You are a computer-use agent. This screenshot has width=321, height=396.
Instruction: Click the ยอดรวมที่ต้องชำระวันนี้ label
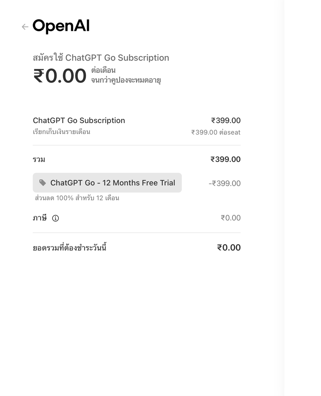coord(70,247)
